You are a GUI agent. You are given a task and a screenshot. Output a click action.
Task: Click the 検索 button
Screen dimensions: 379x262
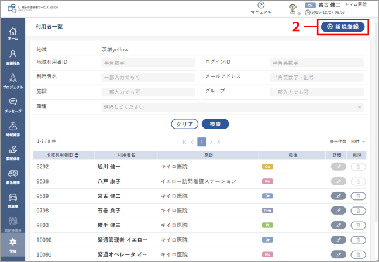215,124
